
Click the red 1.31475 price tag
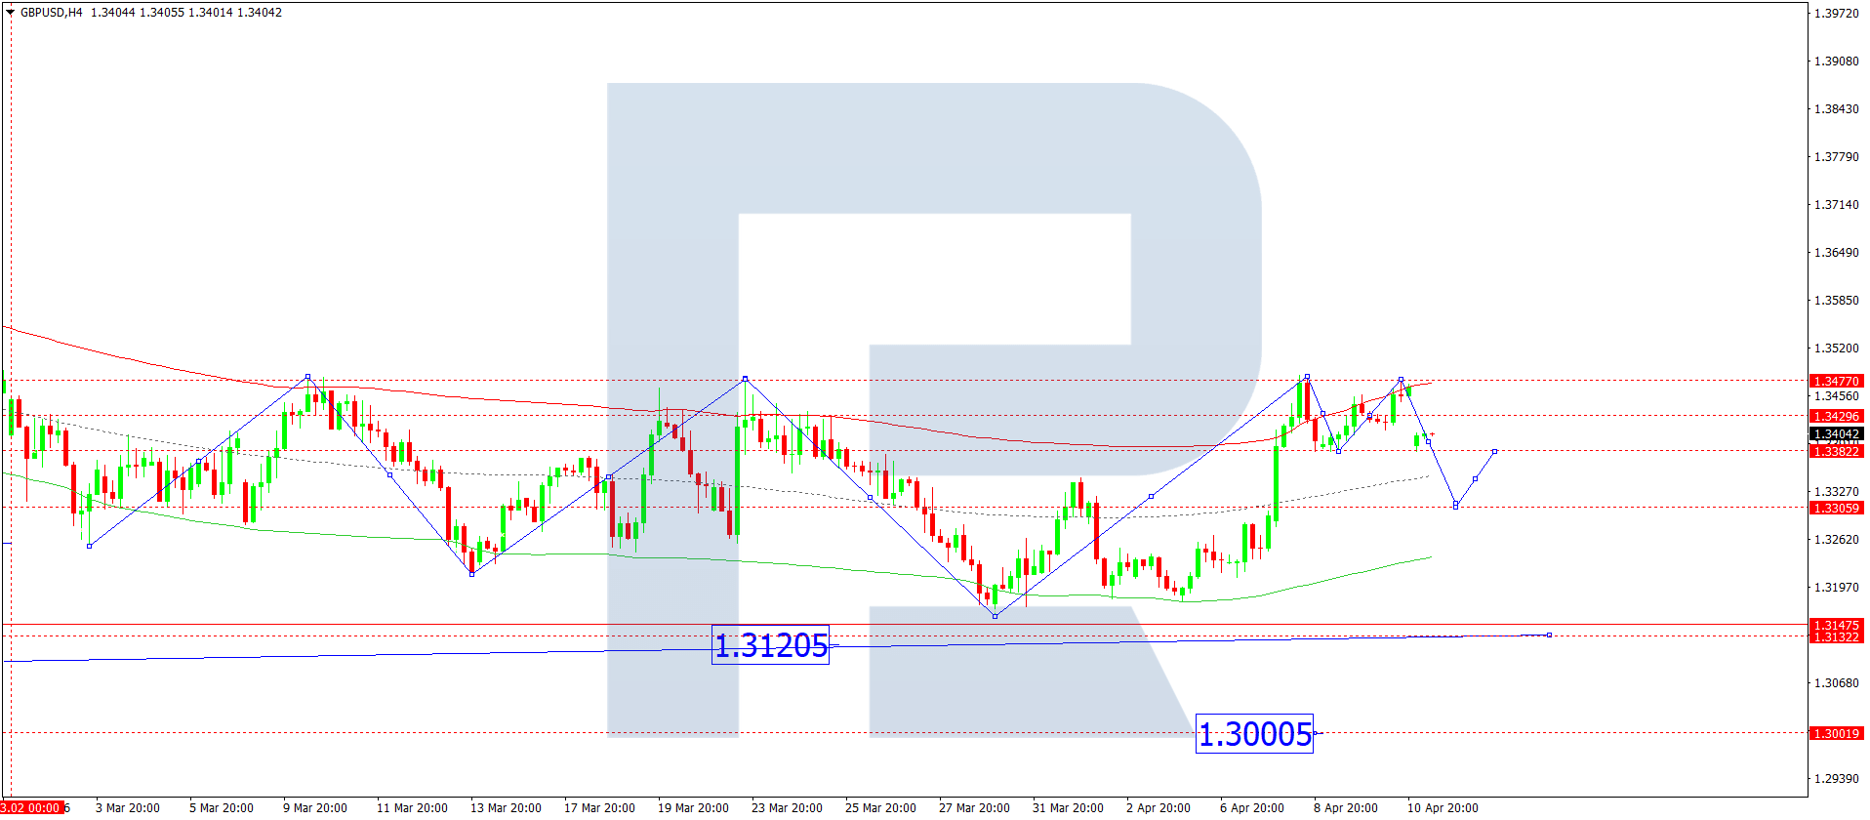(x=1836, y=625)
